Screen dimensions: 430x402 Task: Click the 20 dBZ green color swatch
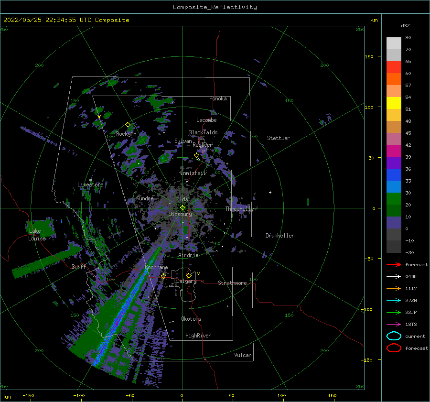(394, 210)
